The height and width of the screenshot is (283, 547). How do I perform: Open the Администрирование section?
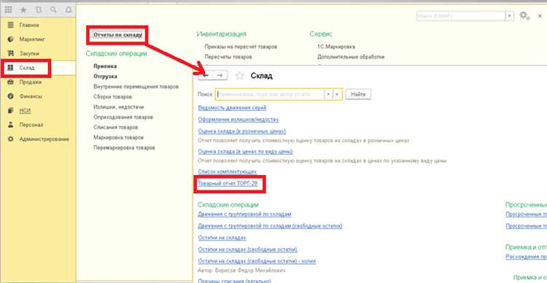(x=44, y=139)
